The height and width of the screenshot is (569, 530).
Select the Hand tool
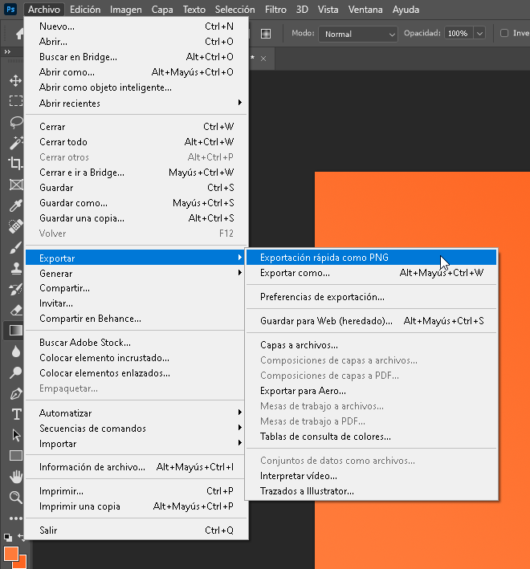point(15,477)
